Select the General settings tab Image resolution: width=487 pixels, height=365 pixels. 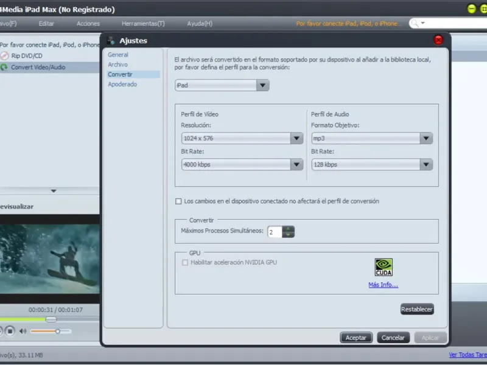click(x=118, y=55)
